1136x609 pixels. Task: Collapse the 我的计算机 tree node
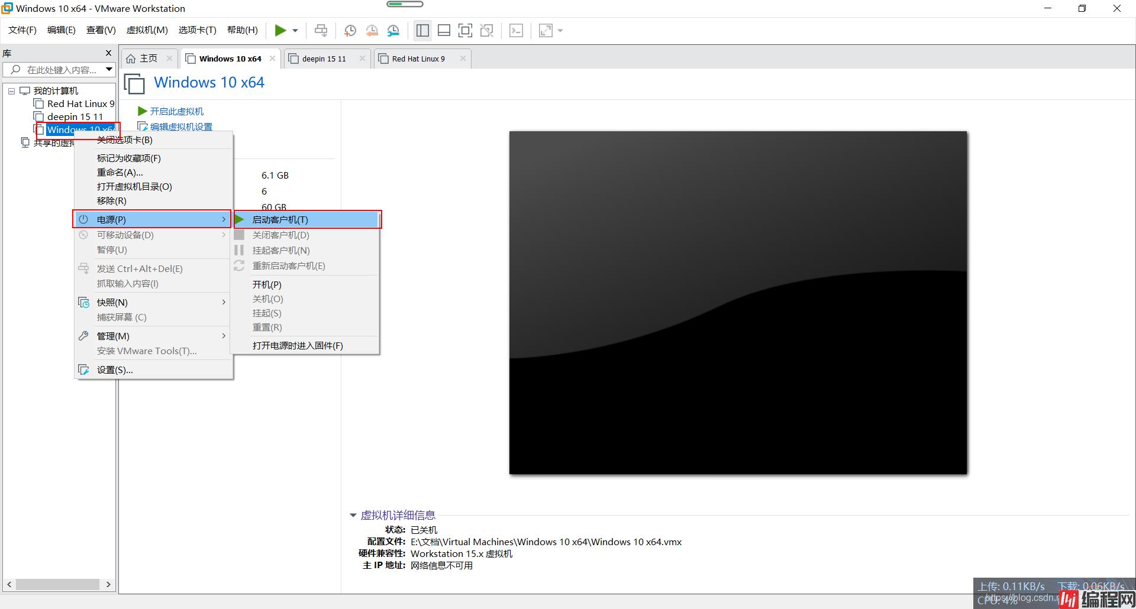coord(11,91)
